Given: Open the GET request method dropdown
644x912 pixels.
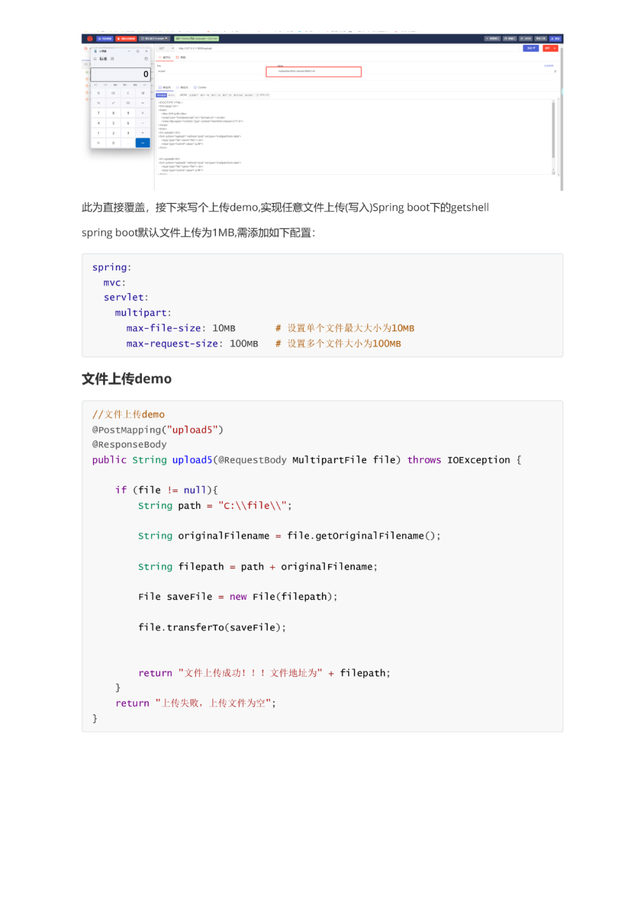Looking at the screenshot, I should pyautogui.click(x=165, y=48).
